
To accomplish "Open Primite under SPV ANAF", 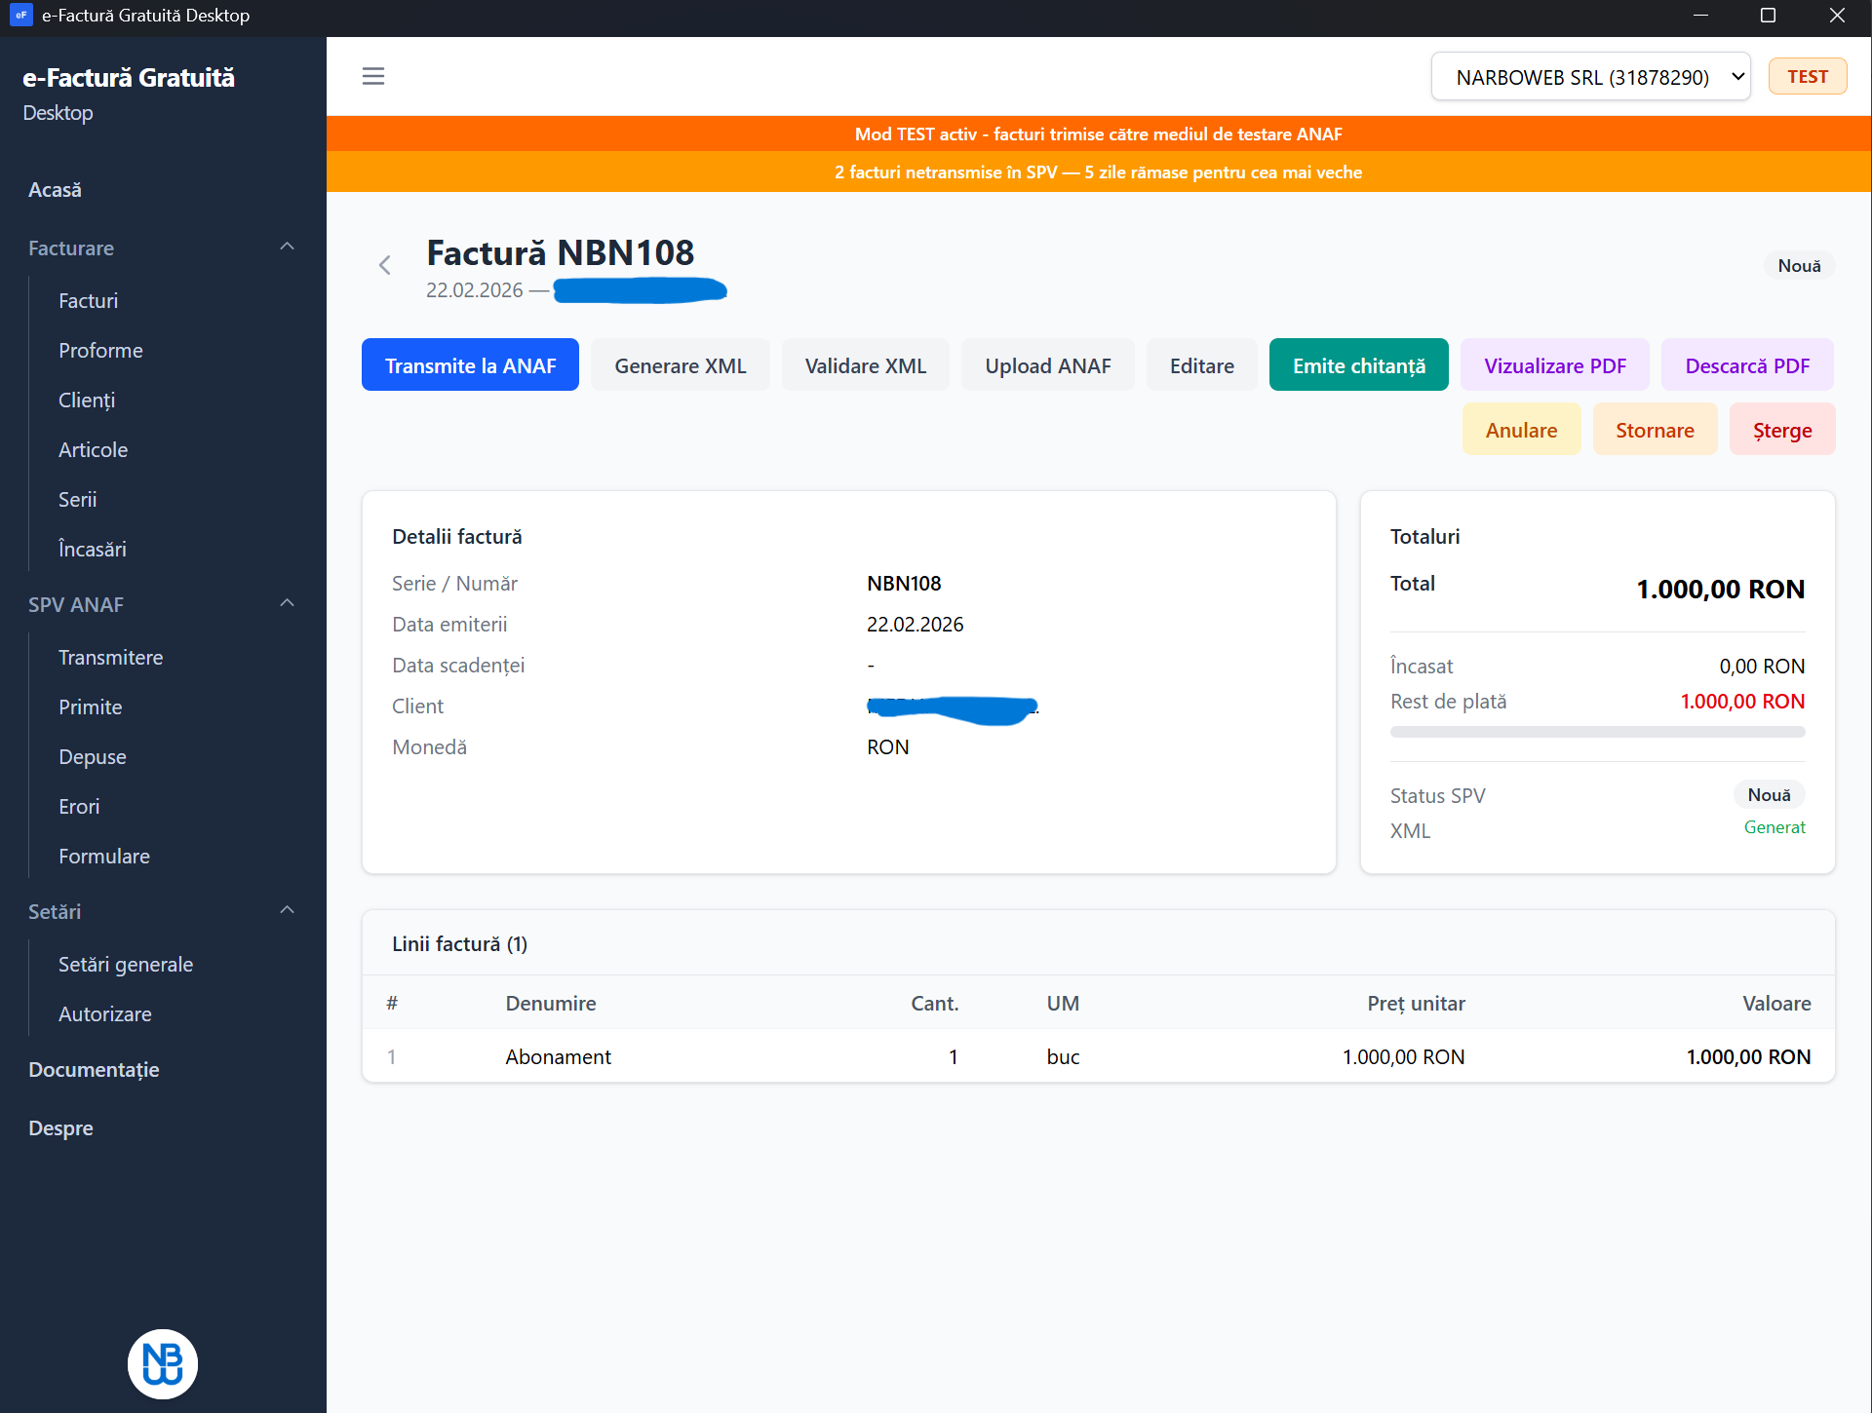I will (x=90, y=707).
